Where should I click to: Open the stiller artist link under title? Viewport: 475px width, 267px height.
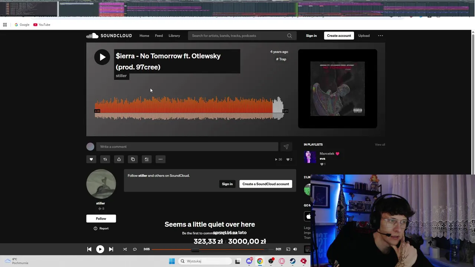click(x=121, y=76)
